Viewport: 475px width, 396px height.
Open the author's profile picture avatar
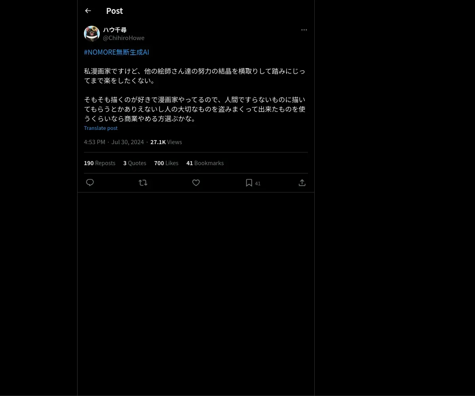pos(92,34)
